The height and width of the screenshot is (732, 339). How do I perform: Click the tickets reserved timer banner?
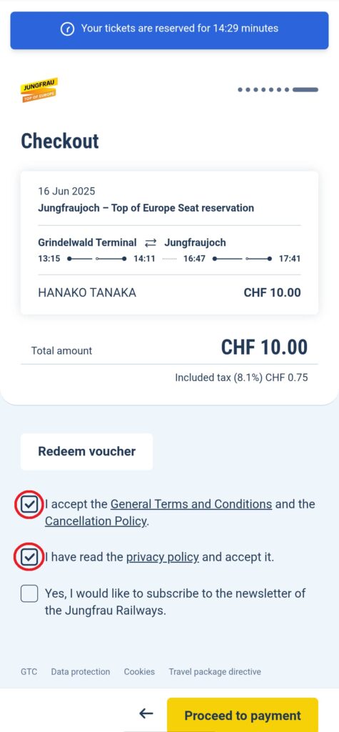(x=170, y=30)
